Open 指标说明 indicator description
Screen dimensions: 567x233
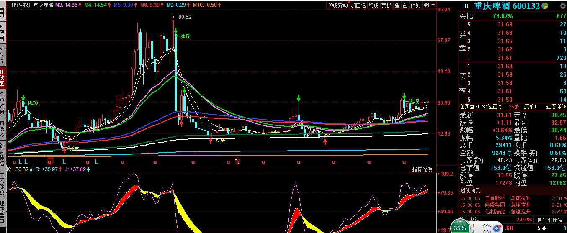pyautogui.click(x=422, y=169)
